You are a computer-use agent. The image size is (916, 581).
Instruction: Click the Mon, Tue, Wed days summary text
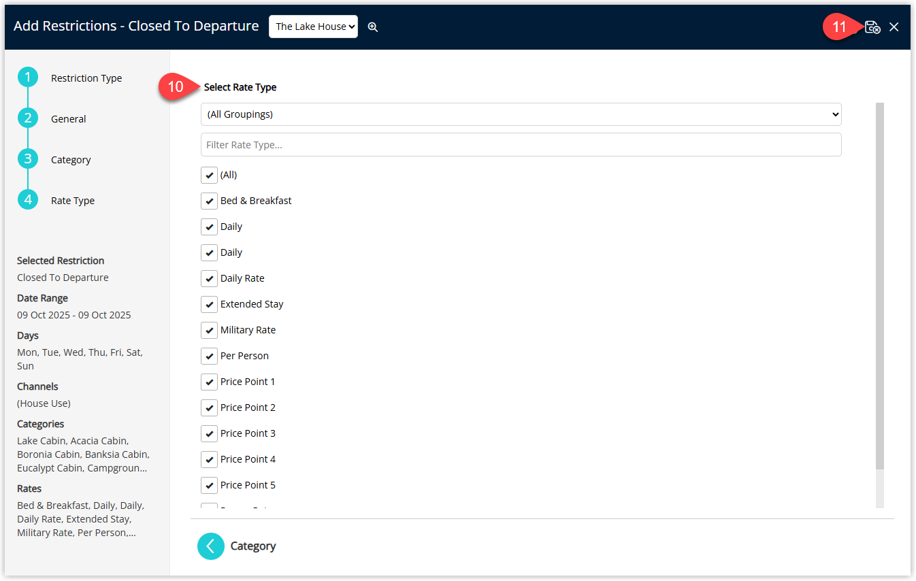pos(80,359)
